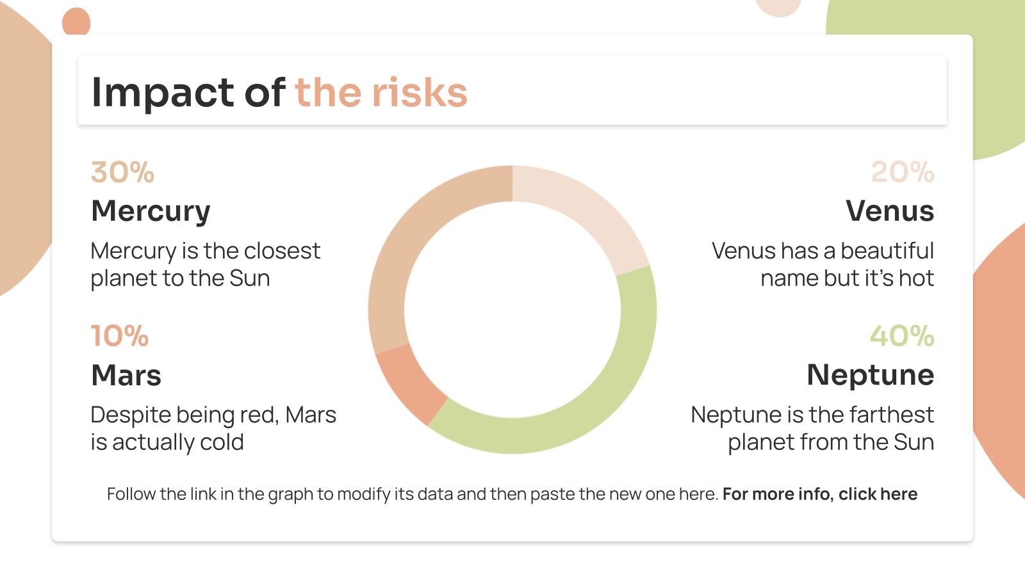1025x576 pixels.
Task: Click the "Follow the link in the graph" text
Action: 413,494
